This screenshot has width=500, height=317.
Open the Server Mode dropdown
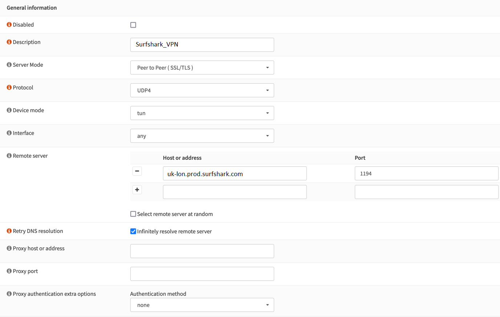pyautogui.click(x=202, y=68)
